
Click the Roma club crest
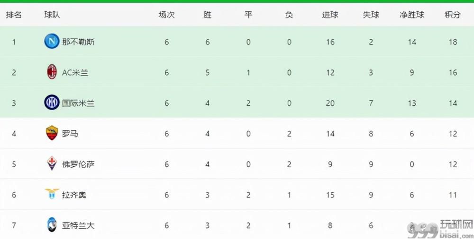(52, 133)
